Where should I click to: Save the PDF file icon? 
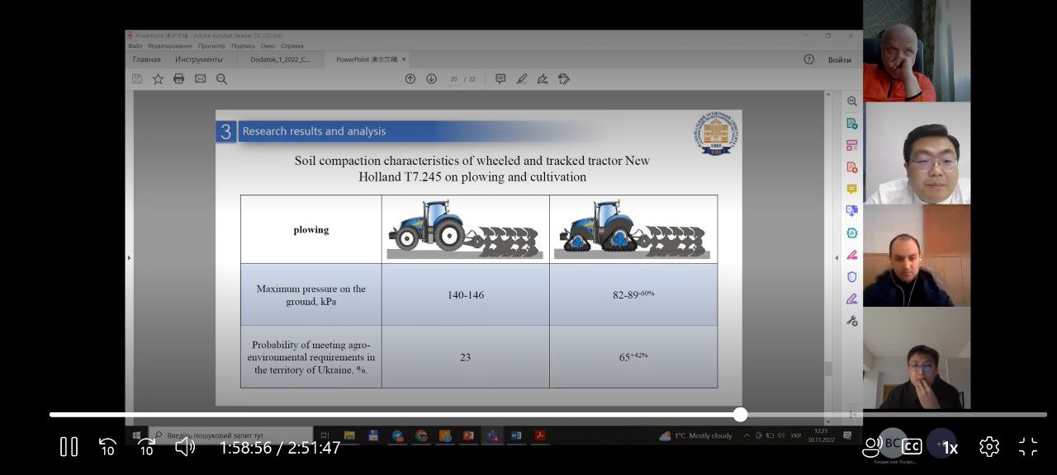[137, 79]
